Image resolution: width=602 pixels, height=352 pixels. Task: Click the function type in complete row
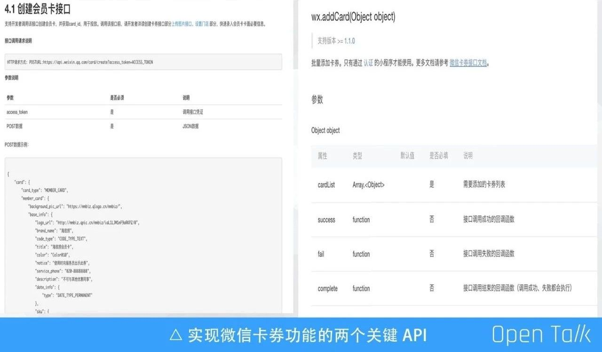(x=361, y=288)
